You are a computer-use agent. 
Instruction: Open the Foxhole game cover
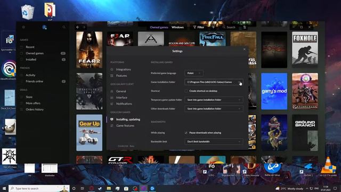(x=305, y=50)
